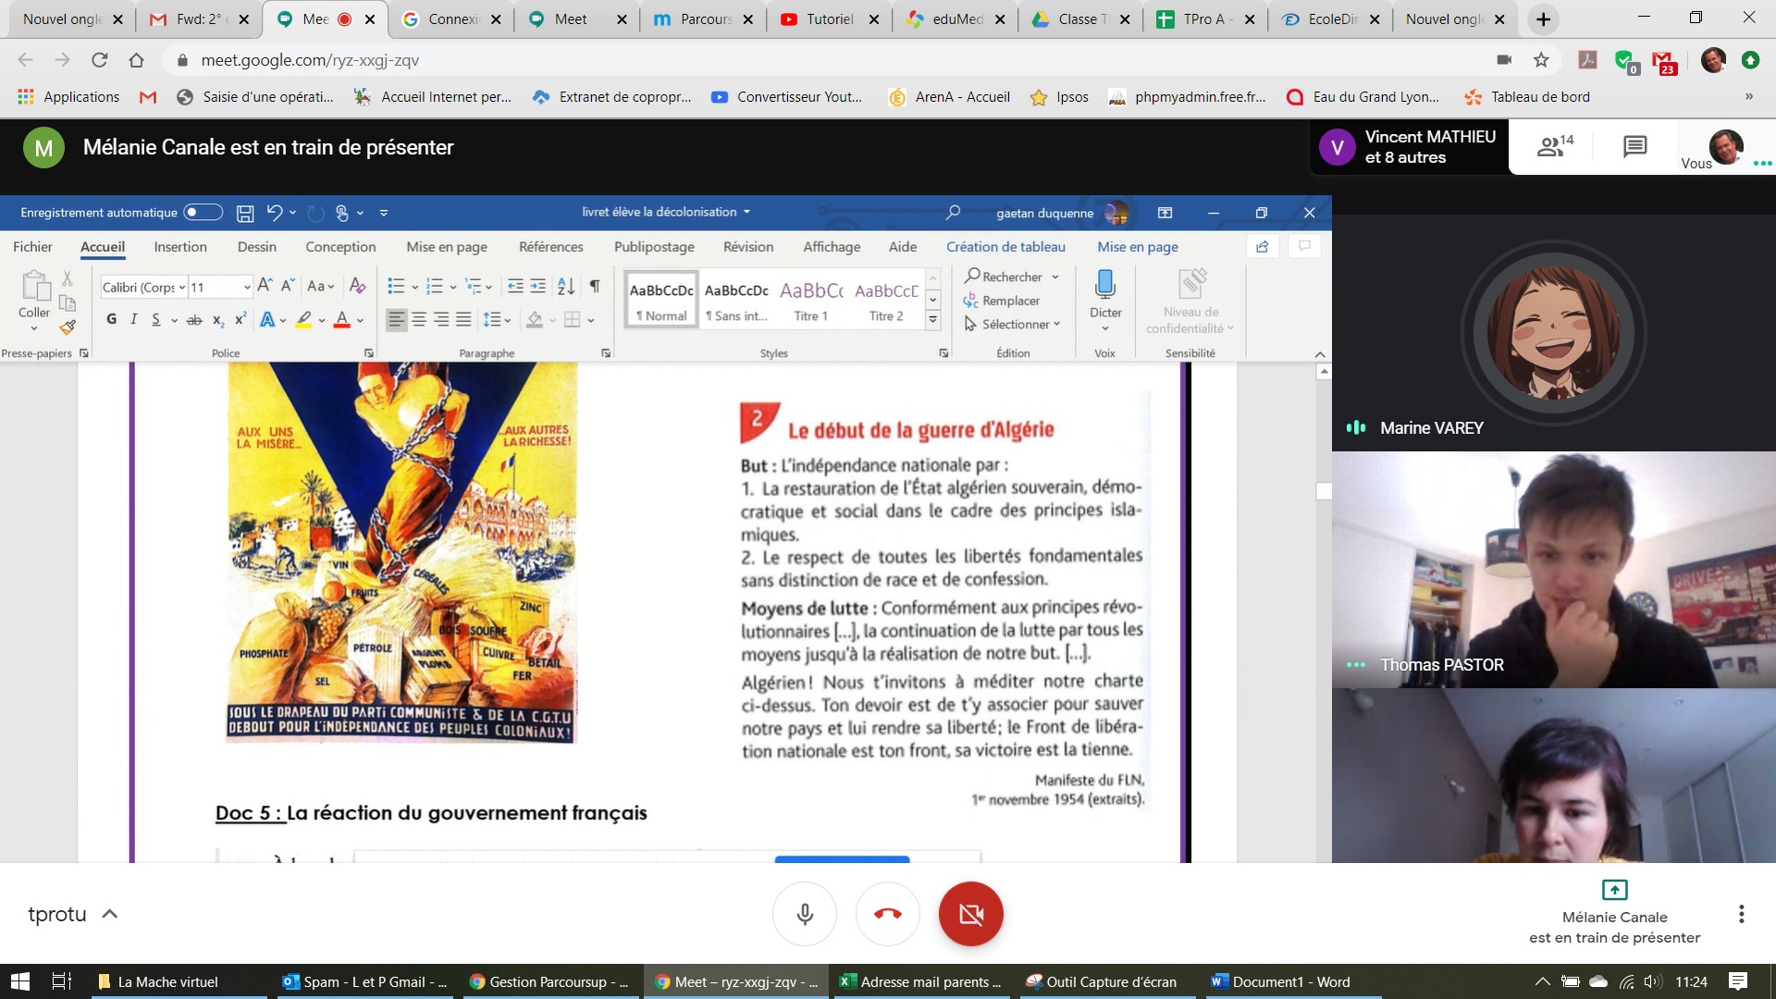This screenshot has width=1776, height=999.
Task: Toggle pilcrow show formatting marks button
Action: [595, 286]
